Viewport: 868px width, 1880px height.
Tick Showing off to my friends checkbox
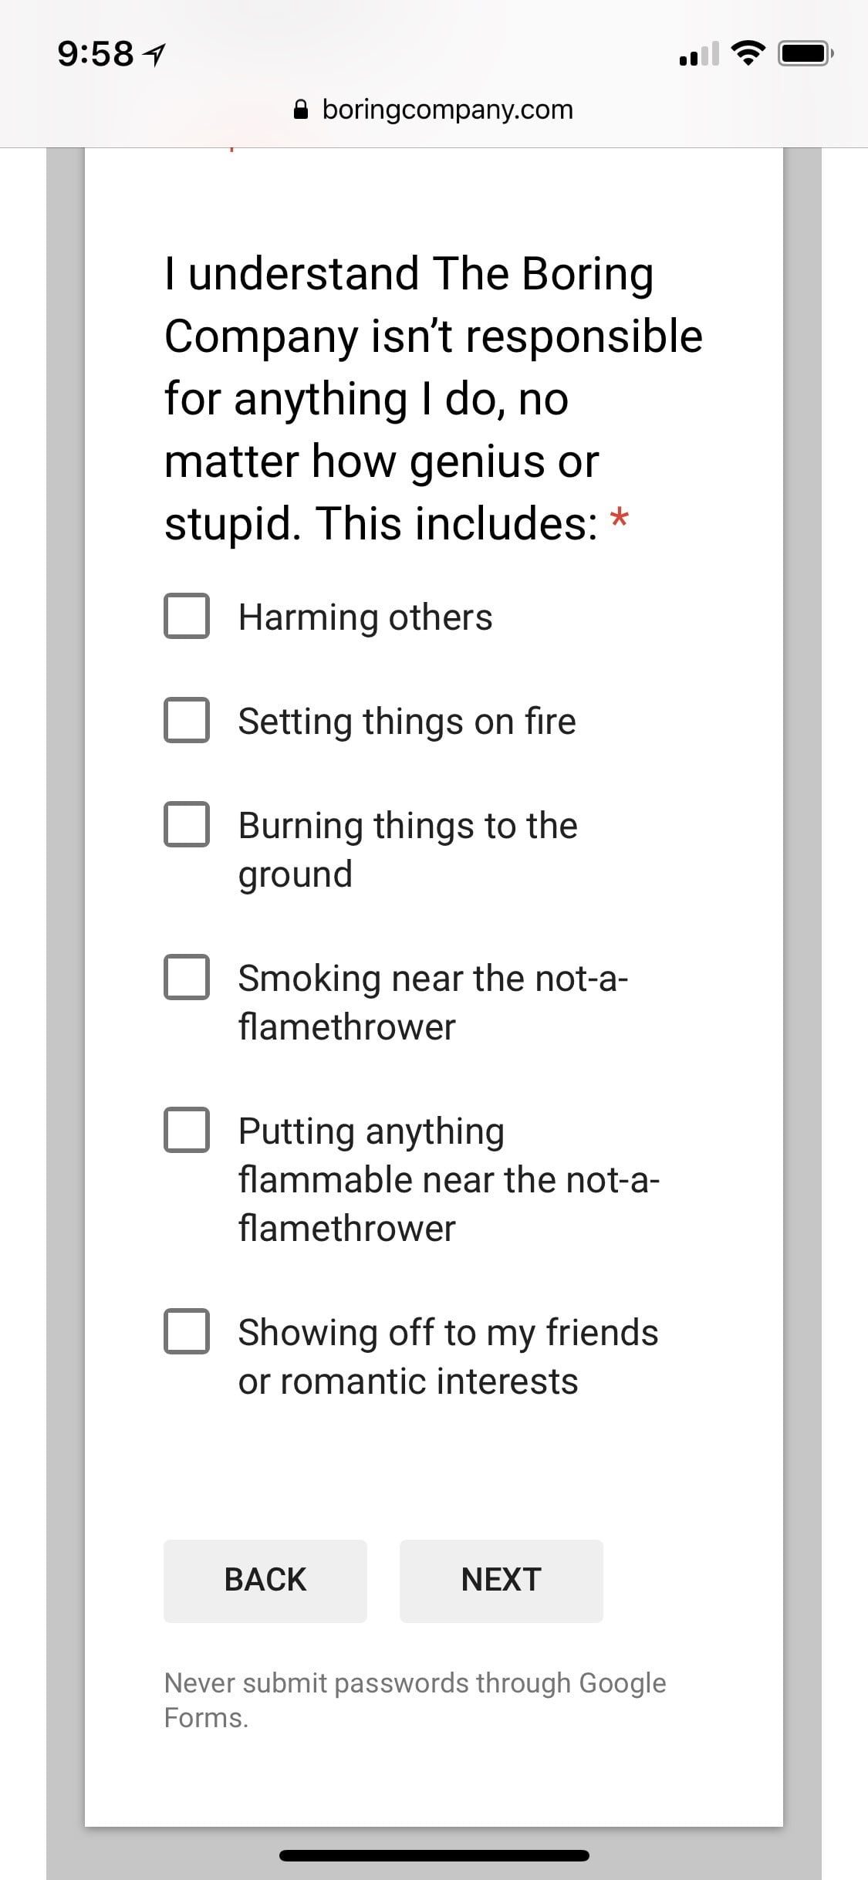point(186,1331)
